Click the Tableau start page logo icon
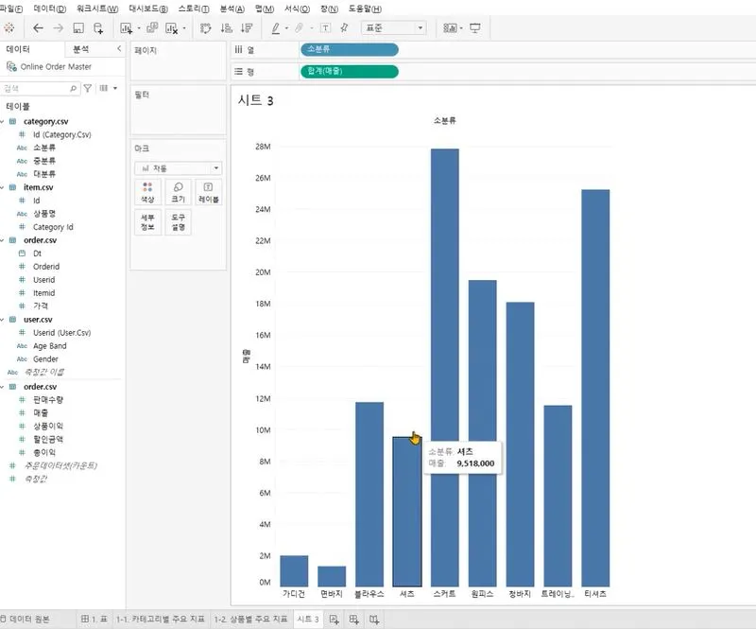This screenshot has width=756, height=629. (9, 28)
